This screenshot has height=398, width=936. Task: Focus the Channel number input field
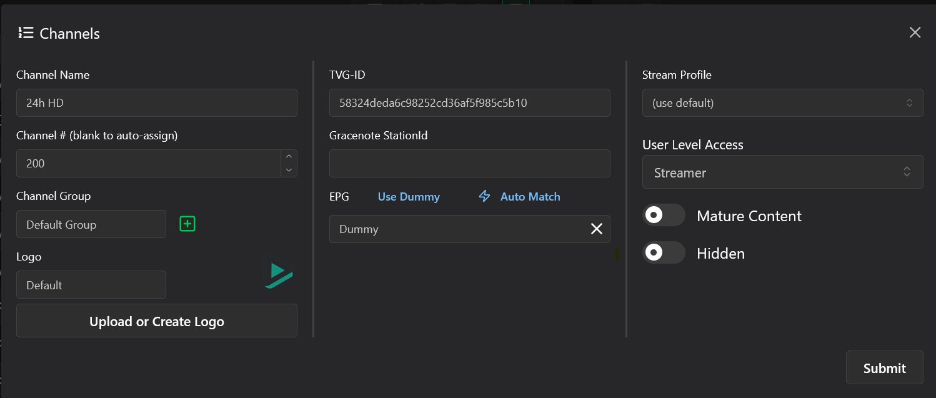click(x=149, y=163)
